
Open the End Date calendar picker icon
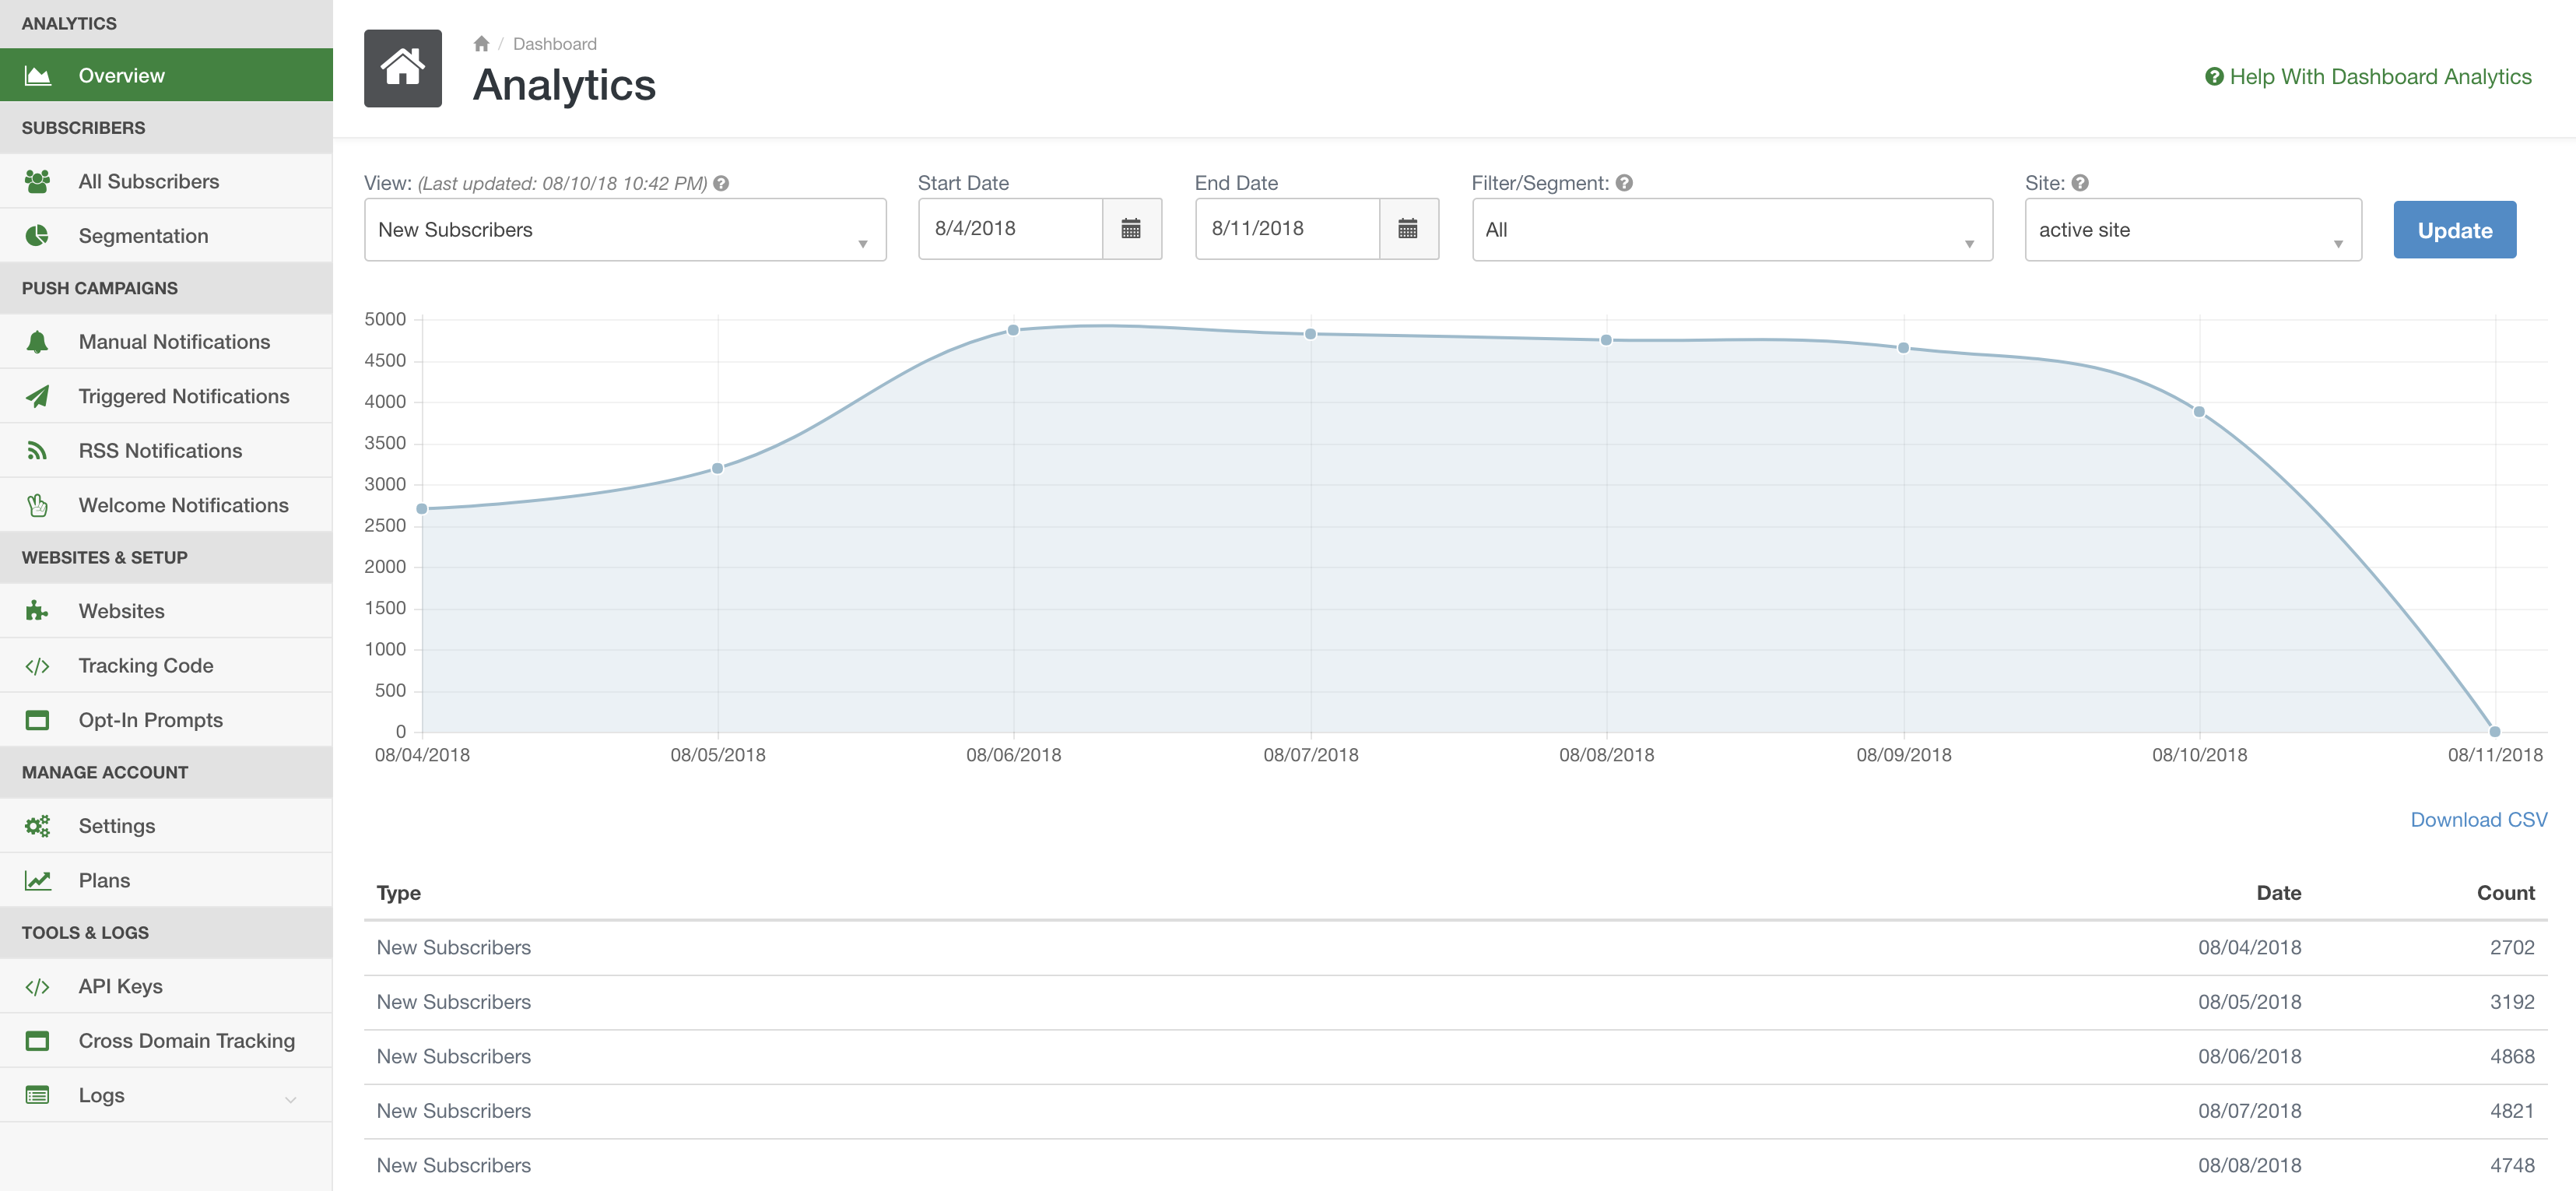tap(1408, 229)
